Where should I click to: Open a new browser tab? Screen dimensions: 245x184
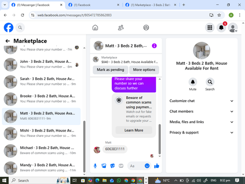tap(184, 5)
